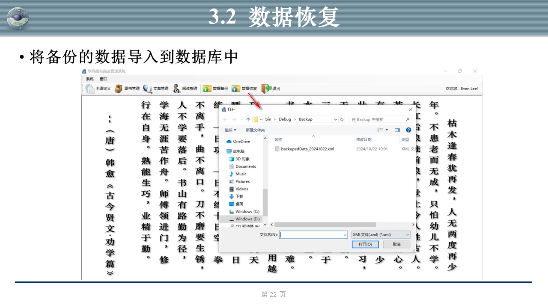Open the XML文件 file type dropdown
Image resolution: width=548 pixels, height=308 pixels.
381,234
